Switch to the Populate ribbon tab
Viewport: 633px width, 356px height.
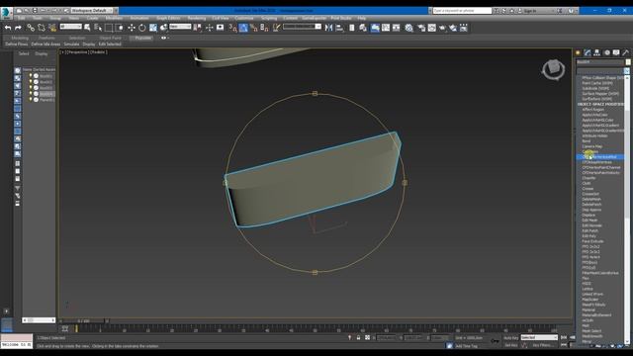point(142,38)
